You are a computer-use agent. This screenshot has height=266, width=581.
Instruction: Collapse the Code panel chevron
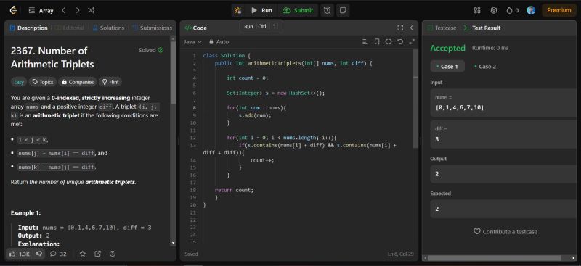click(411, 28)
